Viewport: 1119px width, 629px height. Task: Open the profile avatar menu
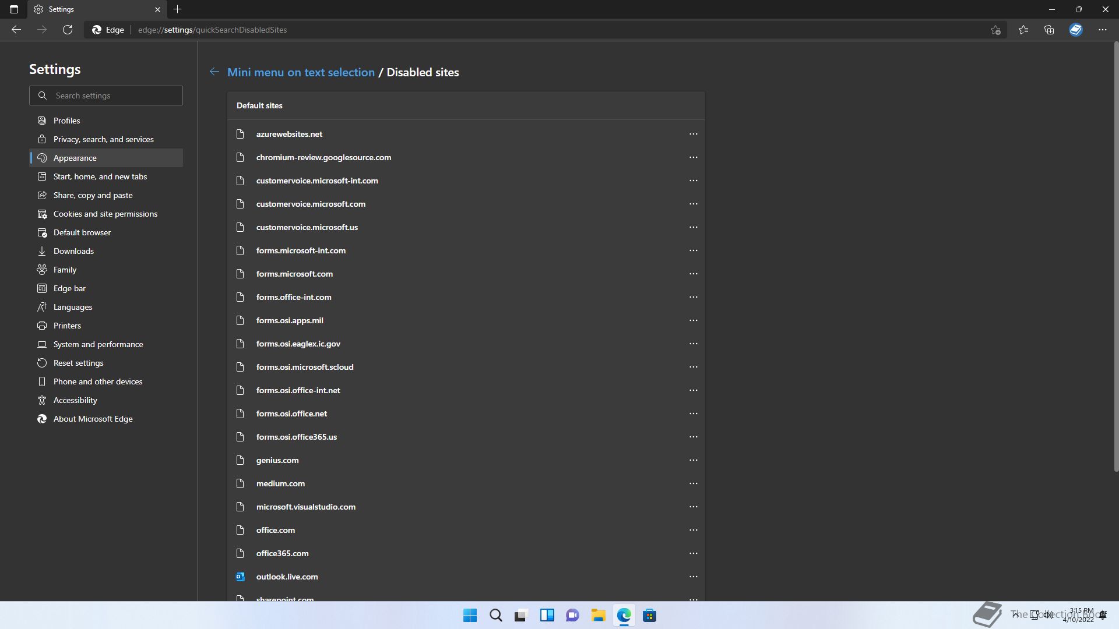coord(1076,30)
